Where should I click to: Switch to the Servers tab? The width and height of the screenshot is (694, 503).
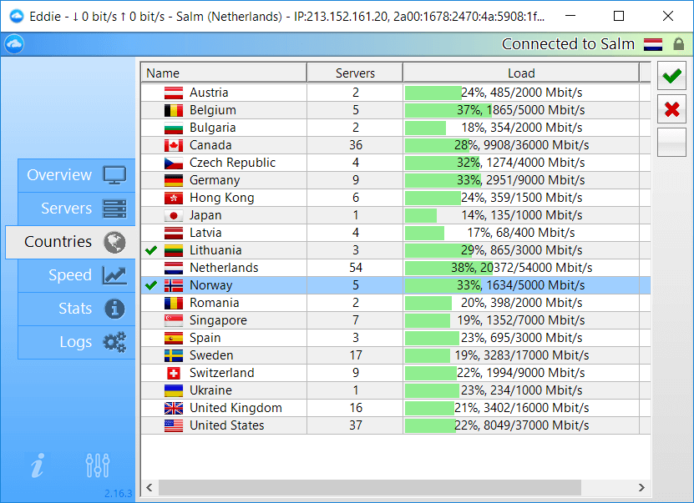click(x=77, y=209)
